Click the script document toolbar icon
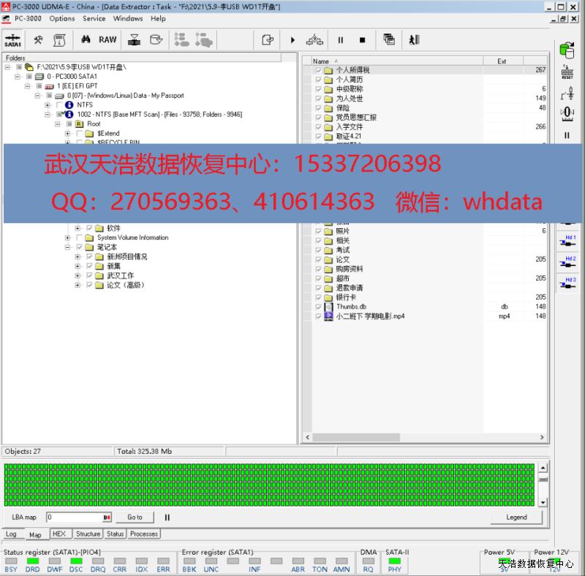 click(59, 40)
